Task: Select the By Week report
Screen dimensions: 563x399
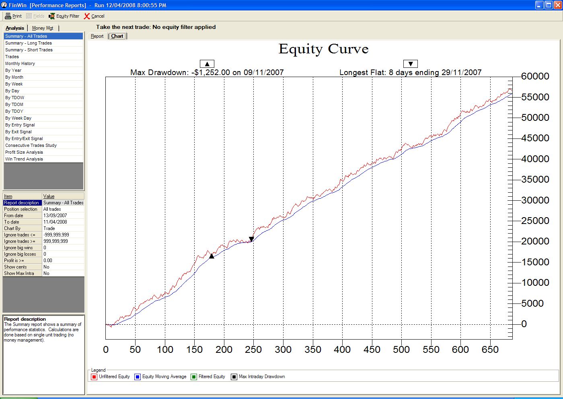Action: [43, 84]
